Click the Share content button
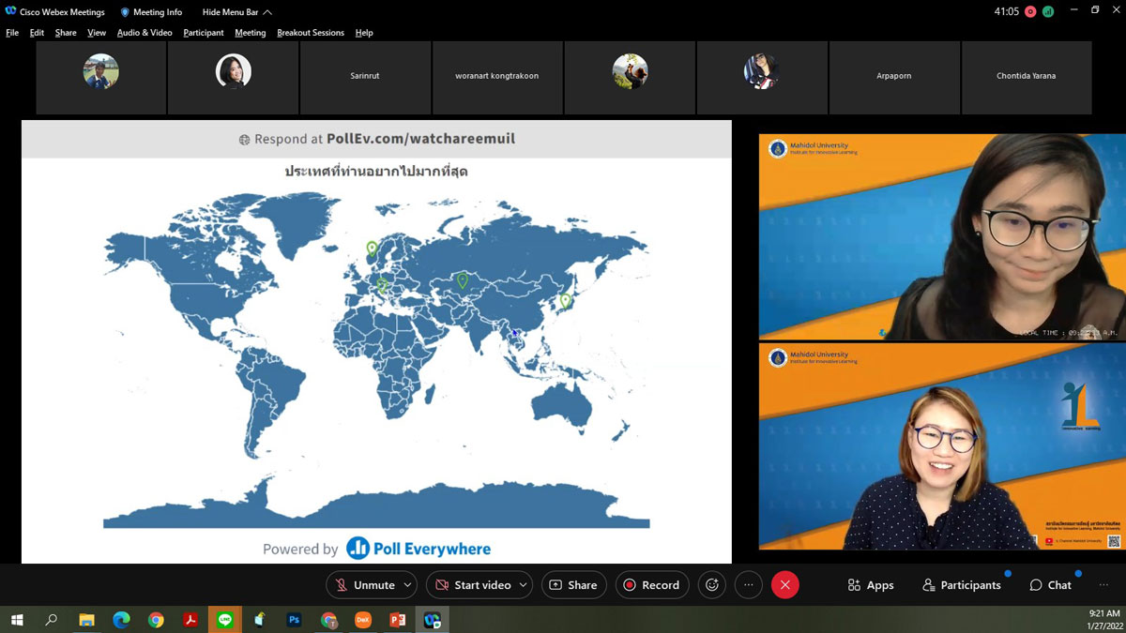 573,585
